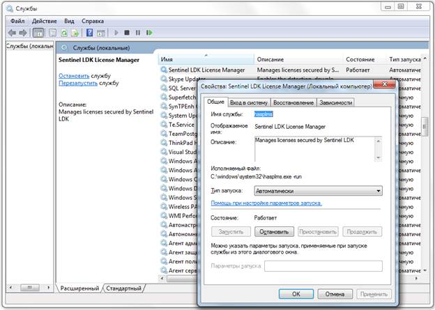Sort the list by the Имя column header
This screenshot has height=310, width=435.
(x=202, y=60)
